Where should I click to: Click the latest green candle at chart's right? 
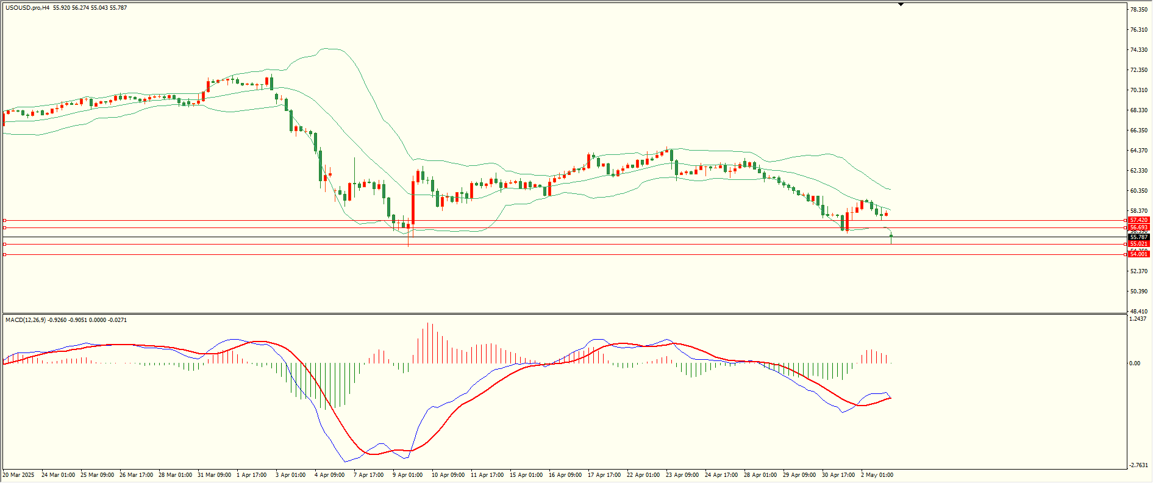pyautogui.click(x=891, y=237)
